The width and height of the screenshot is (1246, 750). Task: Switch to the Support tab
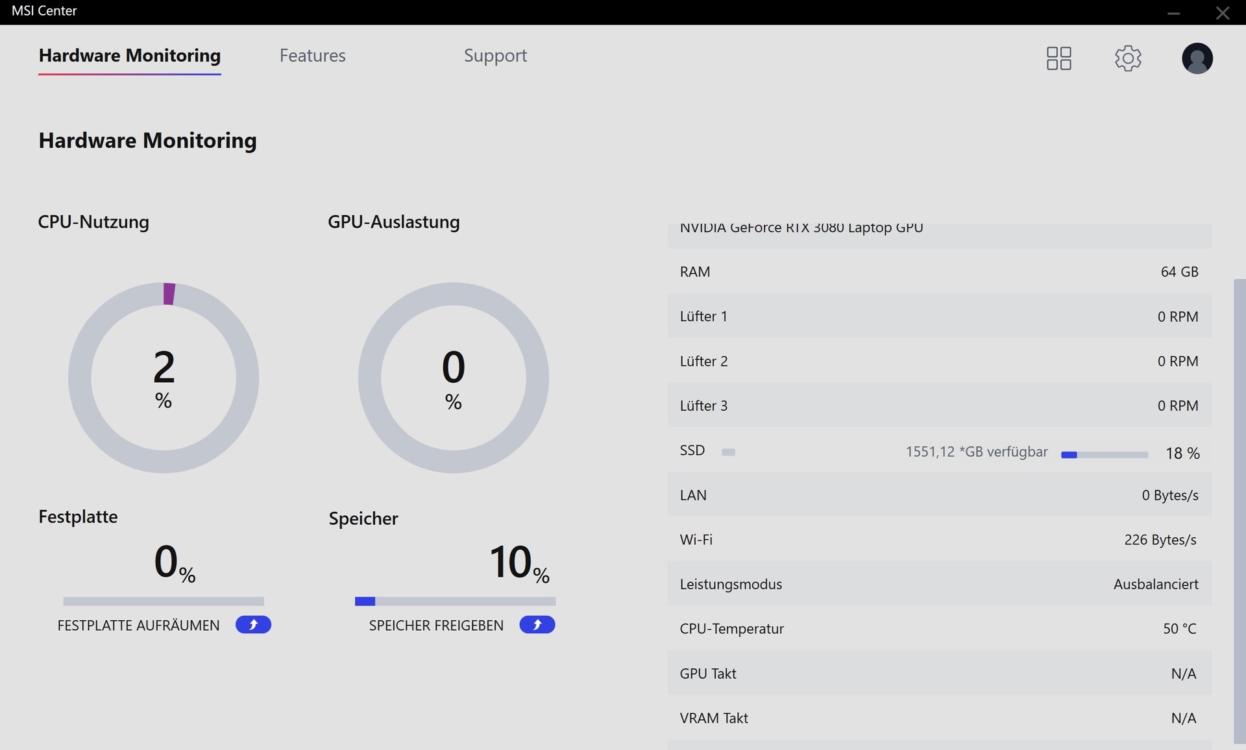[495, 56]
